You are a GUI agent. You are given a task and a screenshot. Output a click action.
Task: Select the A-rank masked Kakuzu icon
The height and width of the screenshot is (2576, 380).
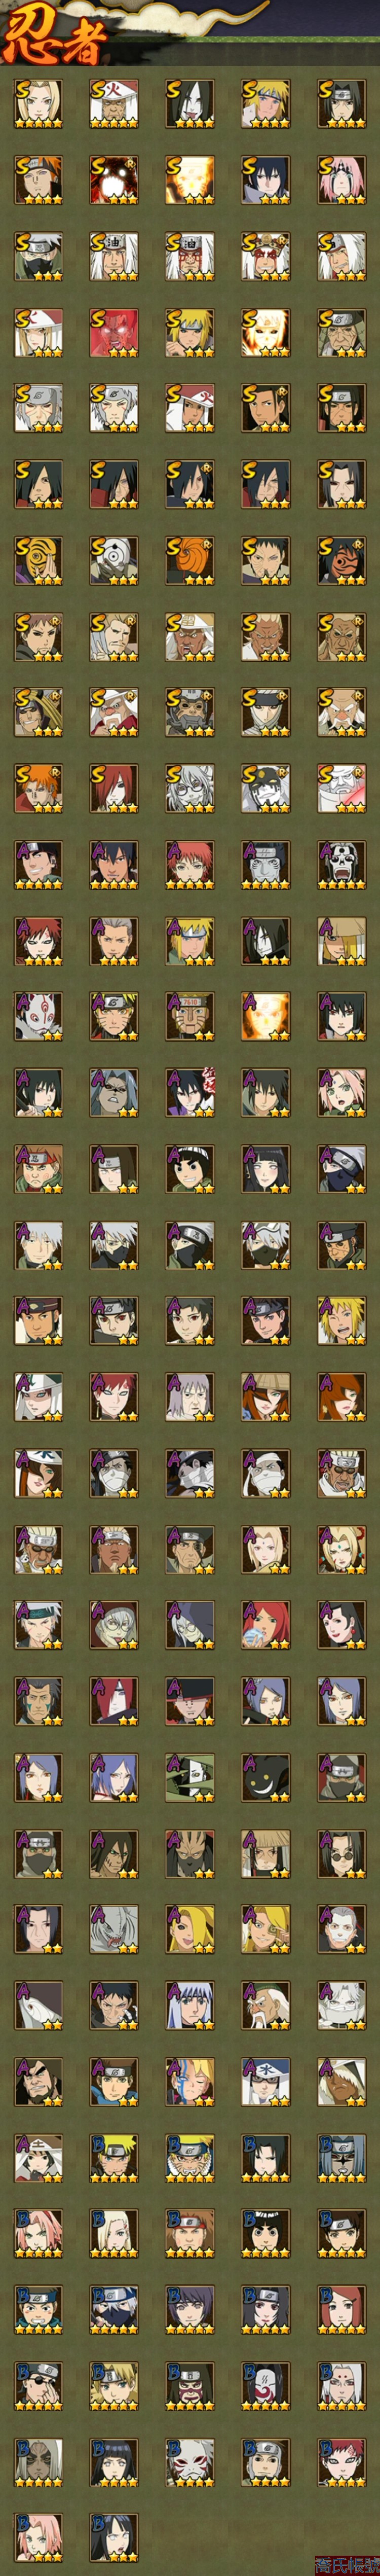(x=266, y=864)
